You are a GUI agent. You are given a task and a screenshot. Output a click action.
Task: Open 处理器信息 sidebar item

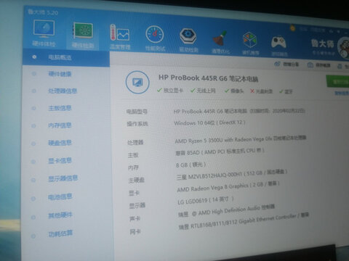63,91
